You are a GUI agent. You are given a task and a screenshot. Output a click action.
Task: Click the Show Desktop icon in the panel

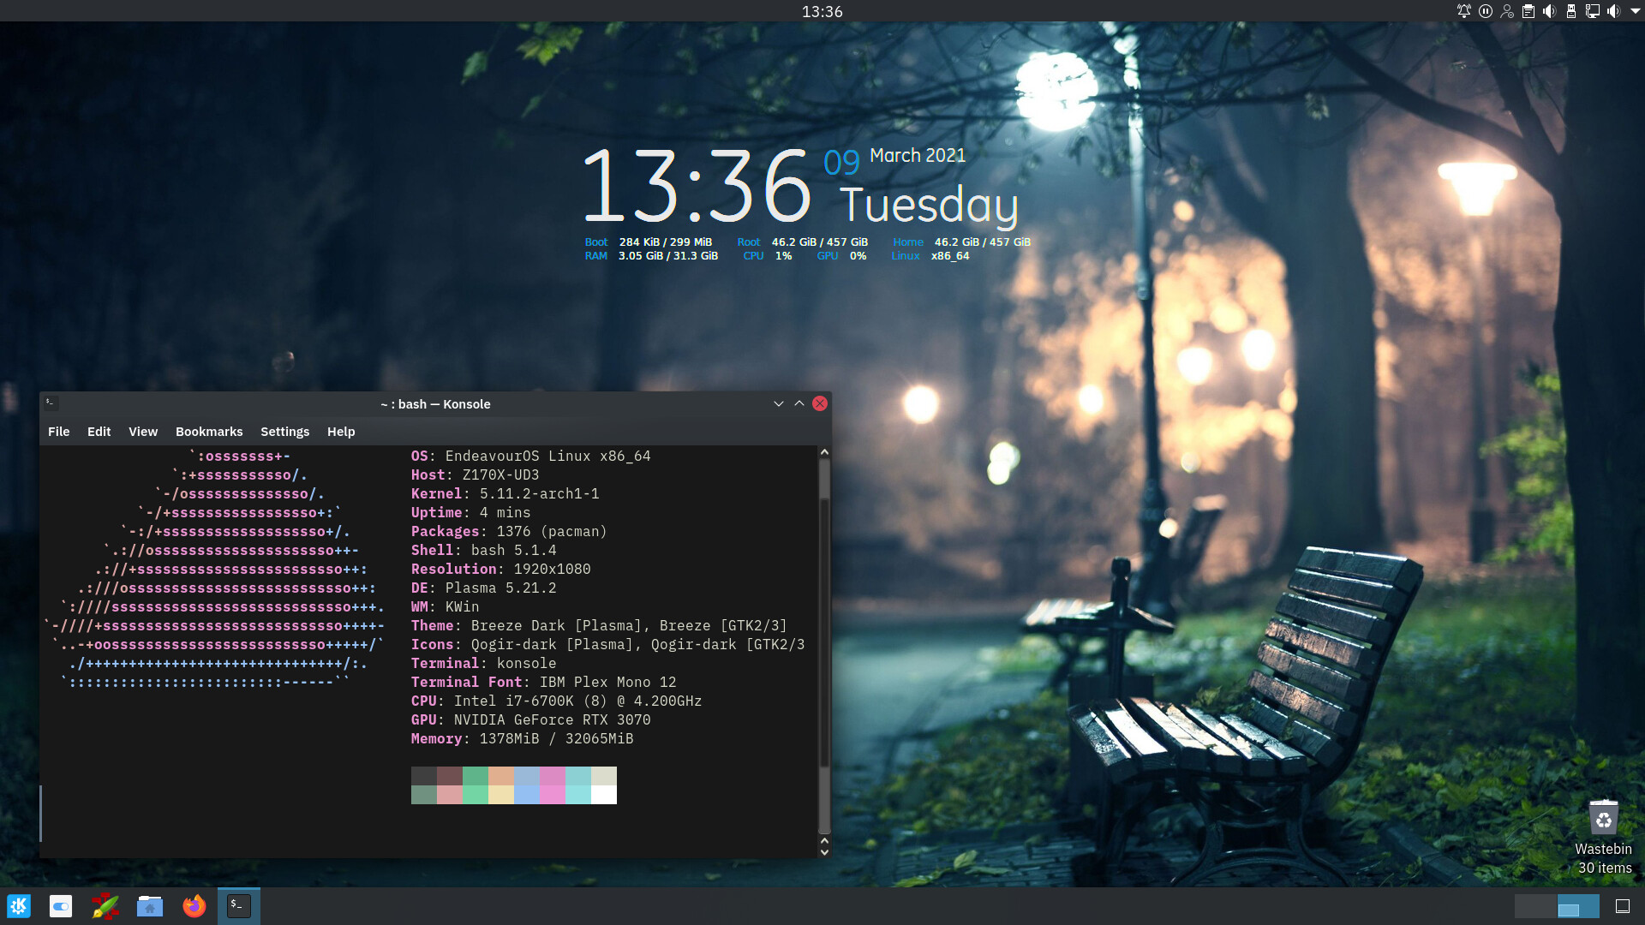(x=1623, y=906)
